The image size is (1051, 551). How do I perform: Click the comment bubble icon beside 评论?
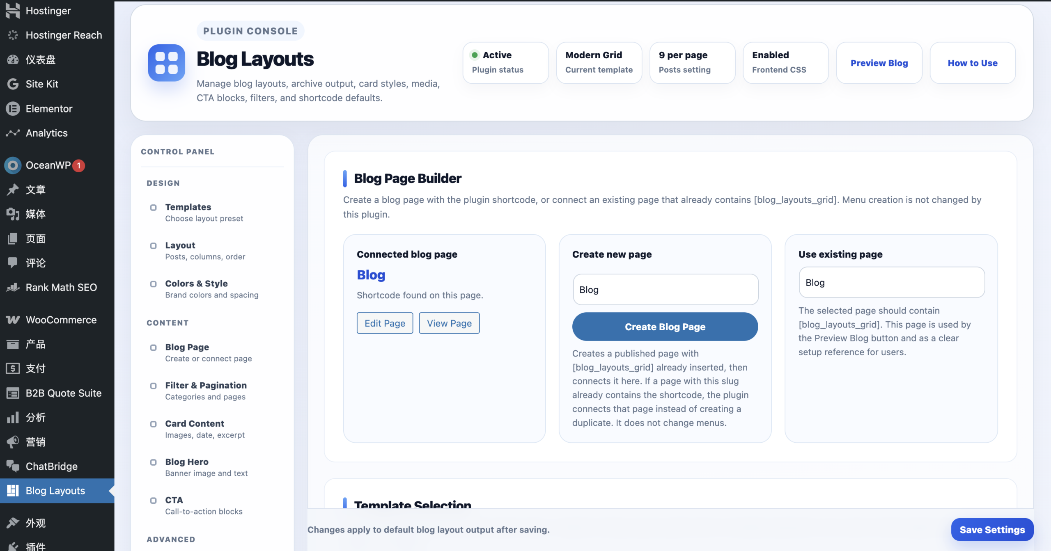point(13,263)
